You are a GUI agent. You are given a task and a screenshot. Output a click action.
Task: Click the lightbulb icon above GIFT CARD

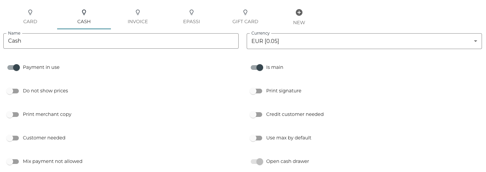point(245,12)
